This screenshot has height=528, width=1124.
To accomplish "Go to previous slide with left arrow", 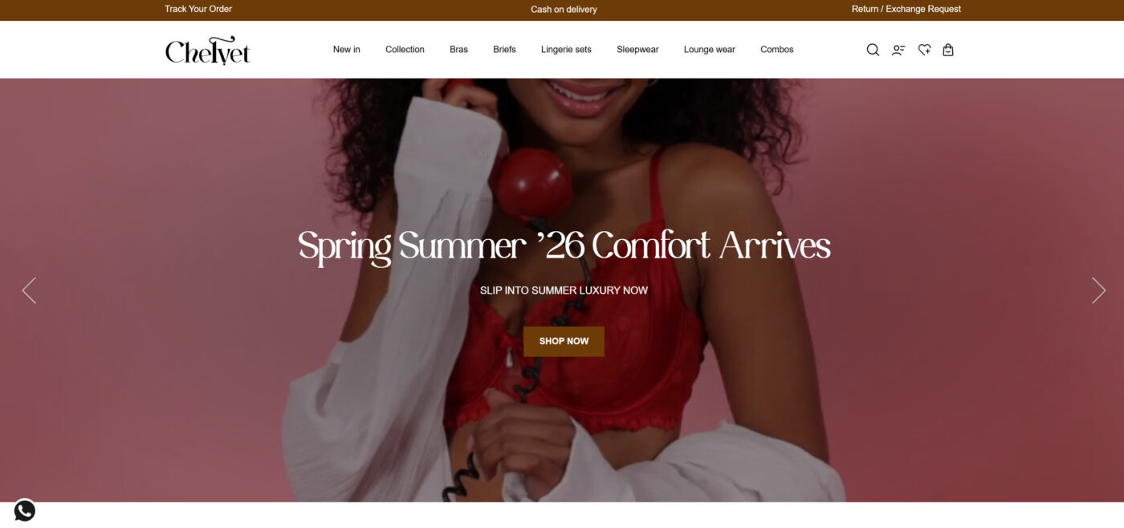I will pos(29,290).
